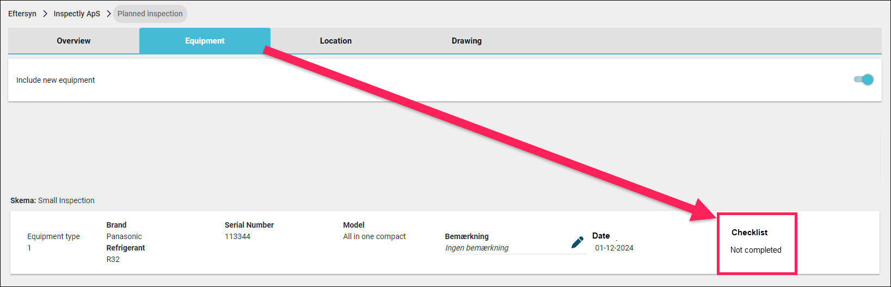The width and height of the screenshot is (891, 287).
Task: Click serial number 113344
Action: click(x=237, y=236)
